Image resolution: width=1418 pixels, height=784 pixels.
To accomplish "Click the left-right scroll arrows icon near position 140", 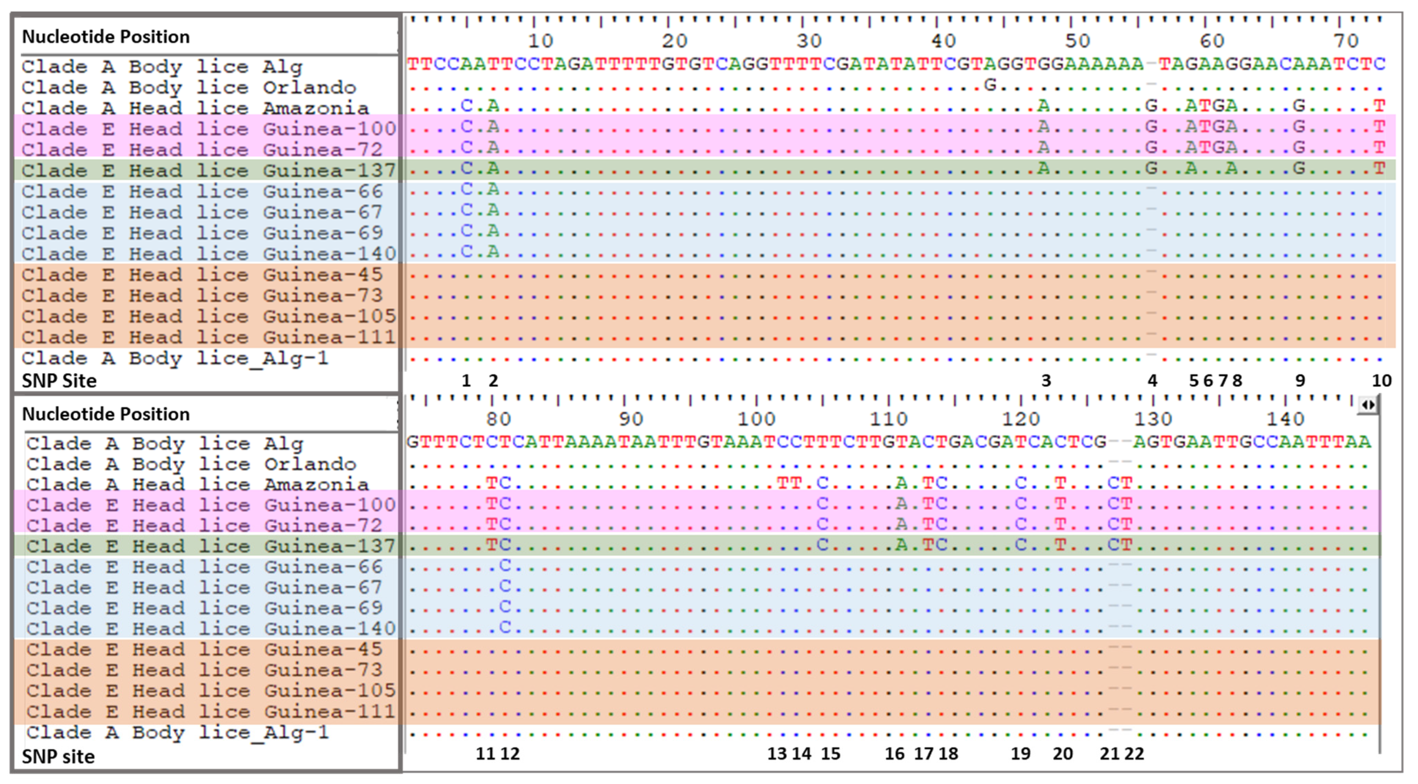I will (1369, 405).
